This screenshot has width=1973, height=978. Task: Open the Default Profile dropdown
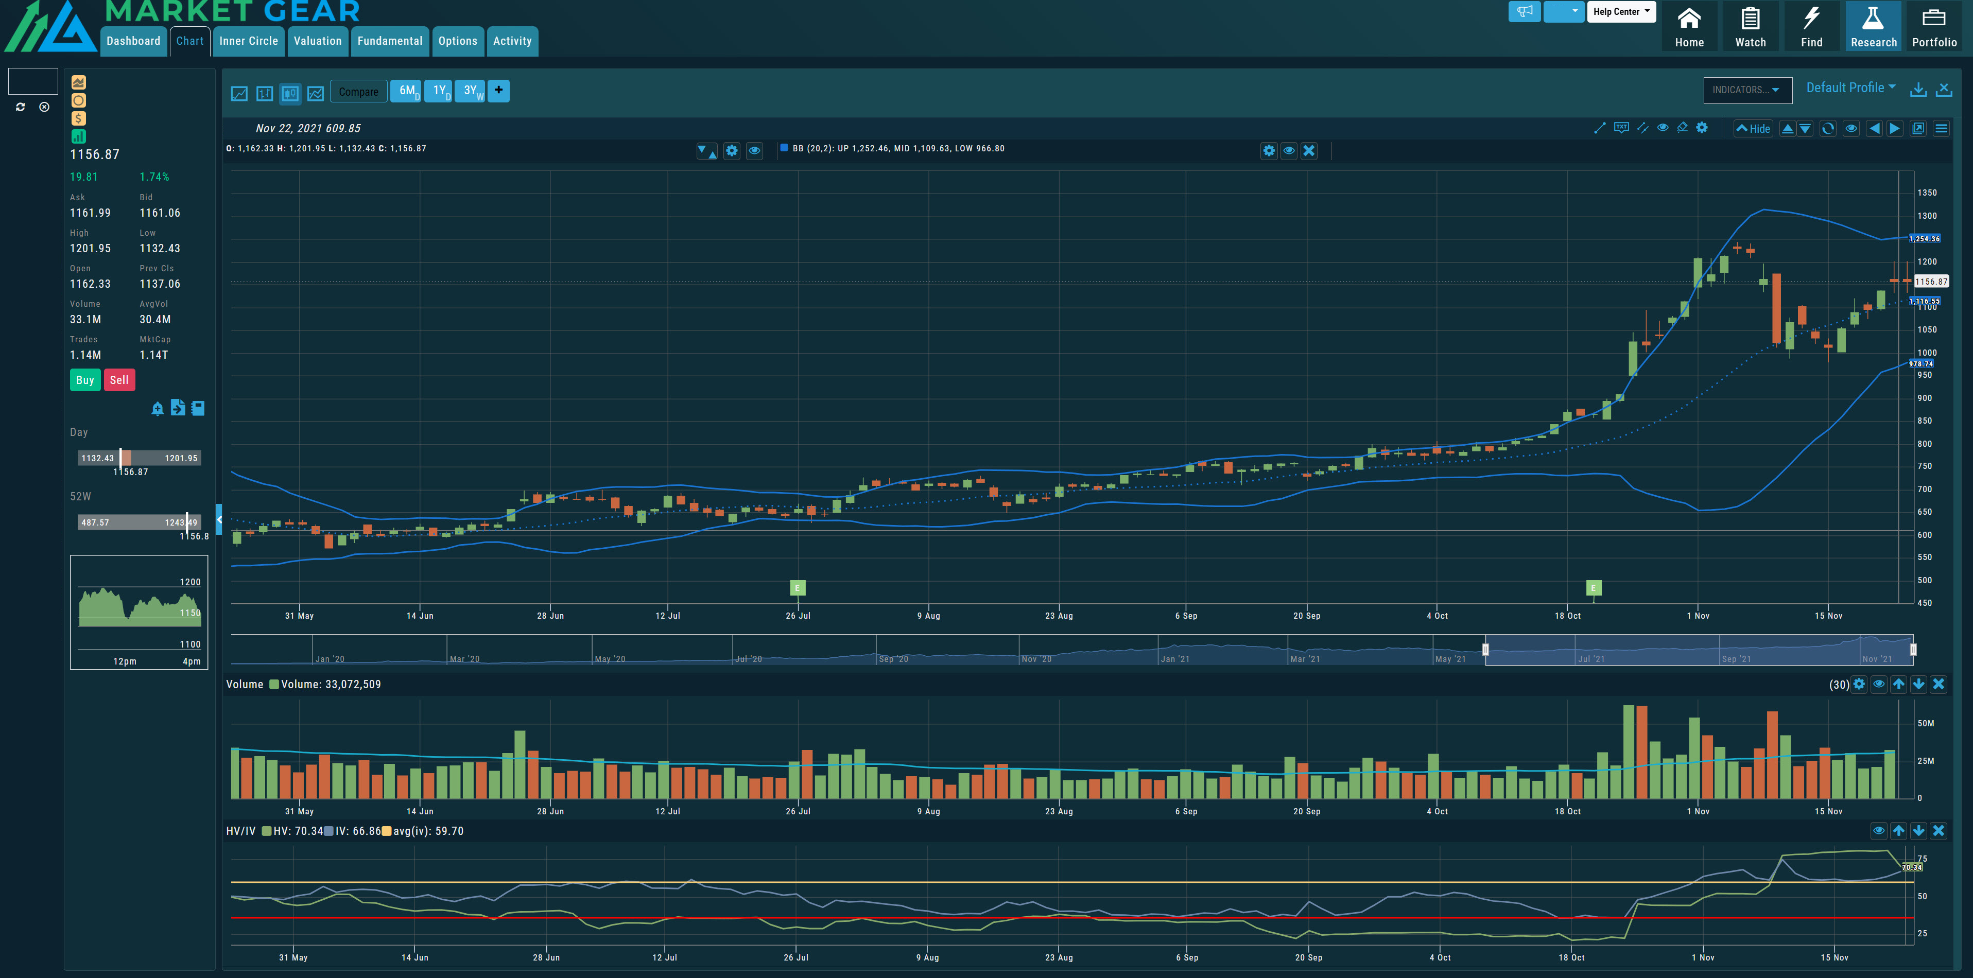[x=1850, y=88]
